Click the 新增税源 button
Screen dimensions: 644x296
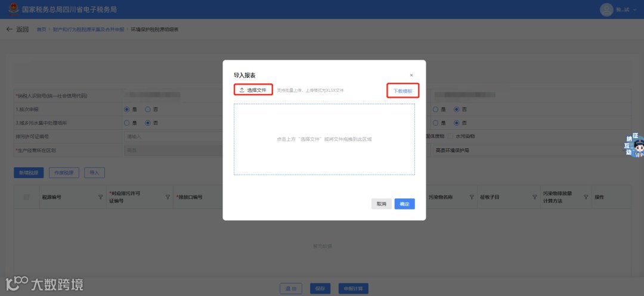tap(29, 173)
